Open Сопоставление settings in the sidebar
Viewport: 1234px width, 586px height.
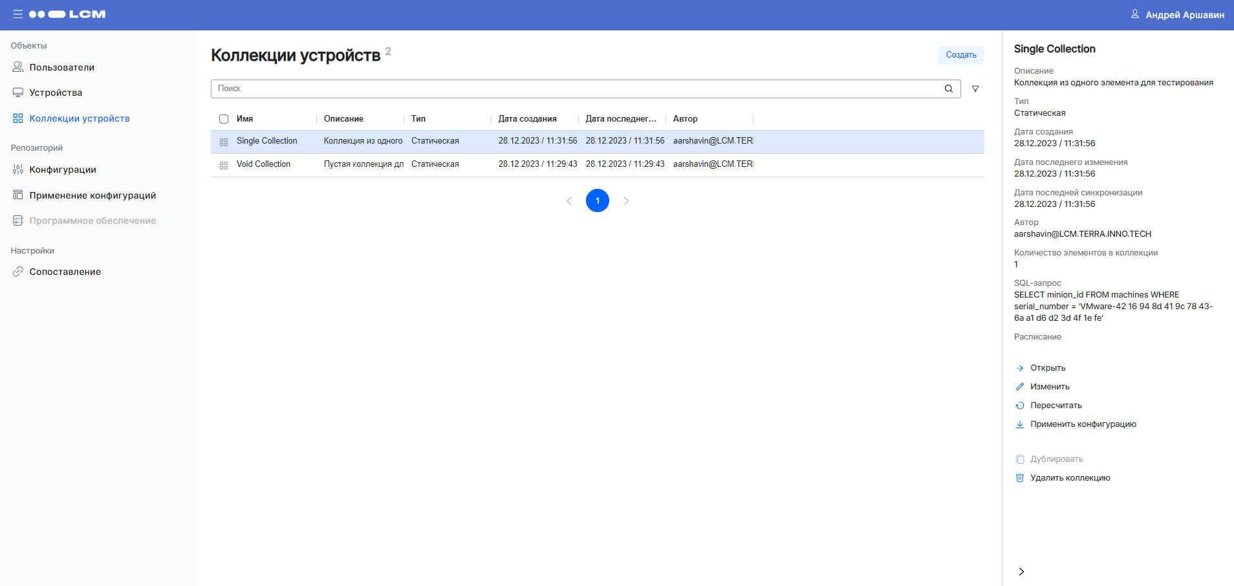65,272
